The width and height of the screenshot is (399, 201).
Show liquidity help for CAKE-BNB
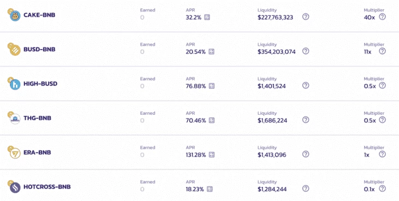306,17
